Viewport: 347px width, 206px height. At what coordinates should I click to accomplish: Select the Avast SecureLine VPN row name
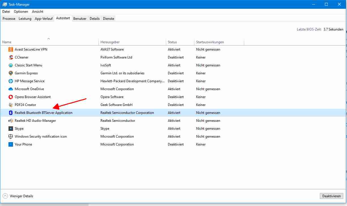pyautogui.click(x=31, y=49)
